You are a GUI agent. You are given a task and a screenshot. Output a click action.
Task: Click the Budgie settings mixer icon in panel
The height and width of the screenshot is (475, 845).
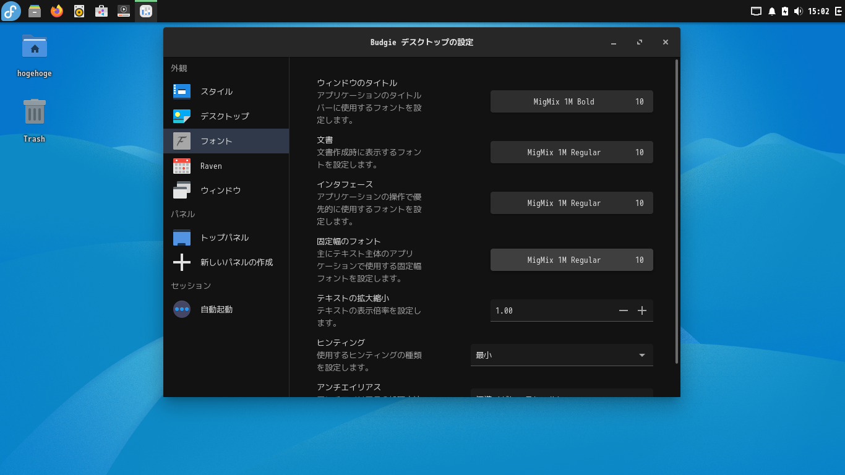pos(146,11)
